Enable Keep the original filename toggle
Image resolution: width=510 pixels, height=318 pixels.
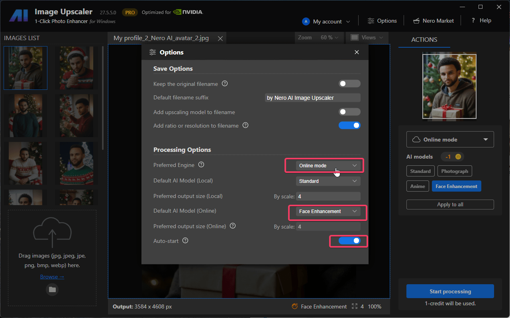point(349,84)
